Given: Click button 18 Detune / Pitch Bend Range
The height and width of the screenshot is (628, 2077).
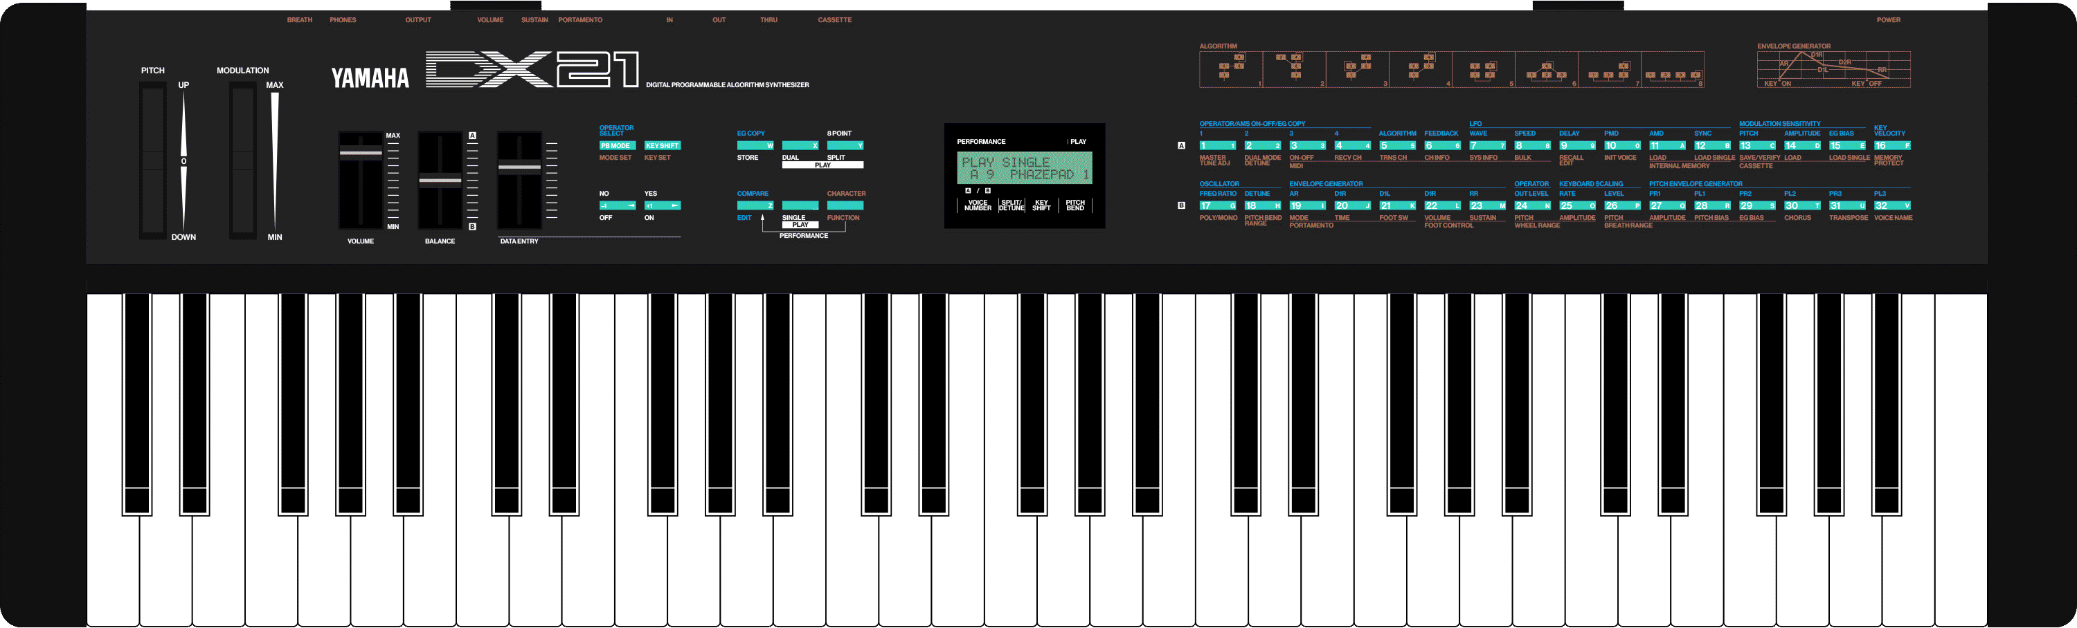Looking at the screenshot, I should point(1263,205).
